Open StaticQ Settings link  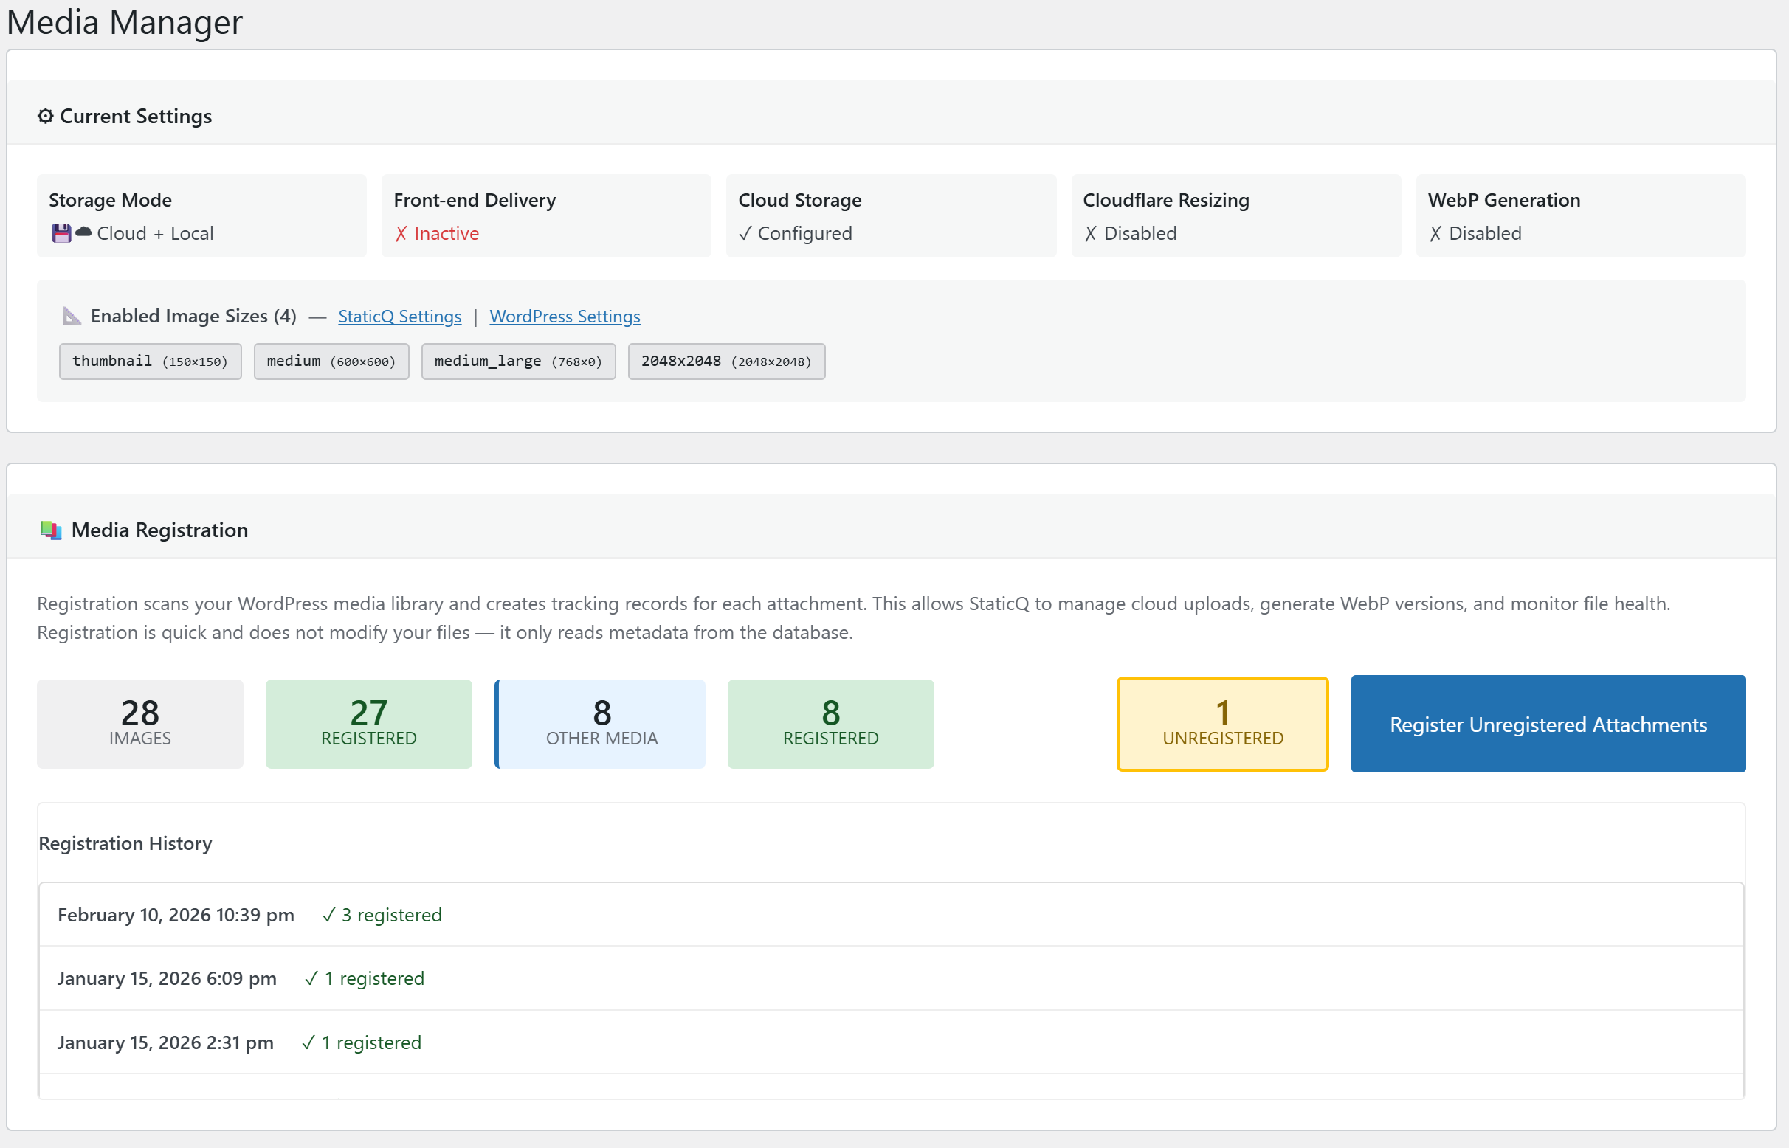coord(400,316)
